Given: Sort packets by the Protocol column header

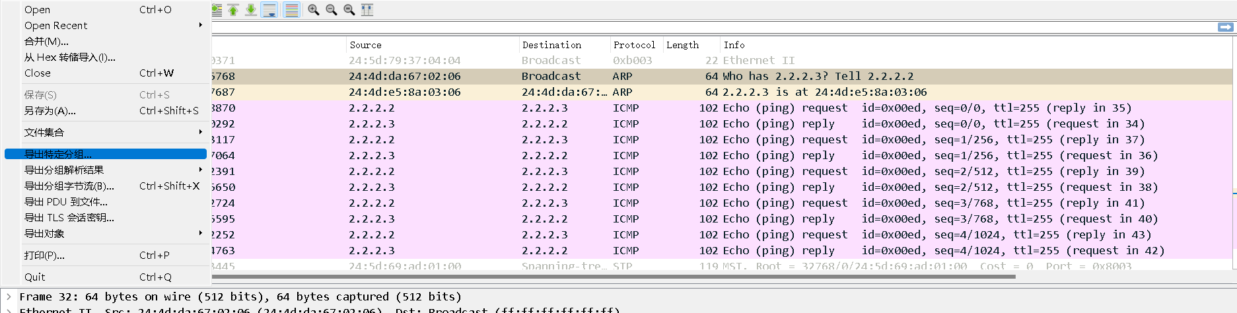Looking at the screenshot, I should pyautogui.click(x=634, y=45).
